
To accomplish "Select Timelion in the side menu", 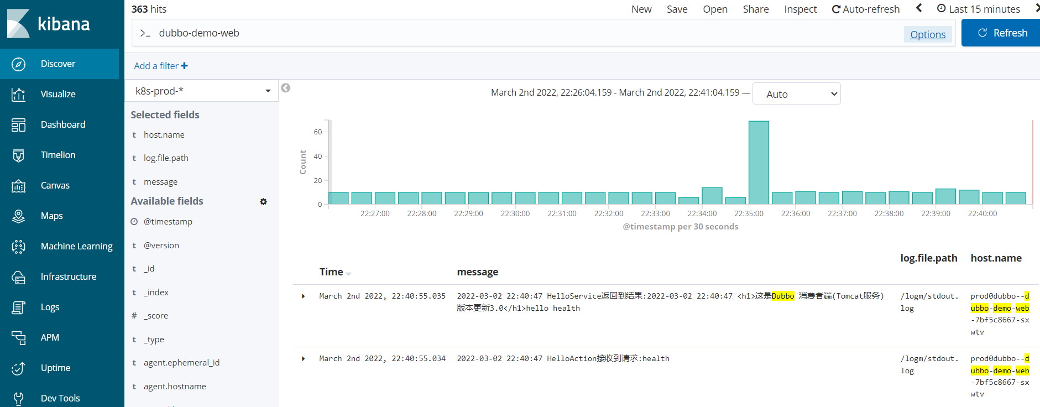I will click(x=58, y=155).
